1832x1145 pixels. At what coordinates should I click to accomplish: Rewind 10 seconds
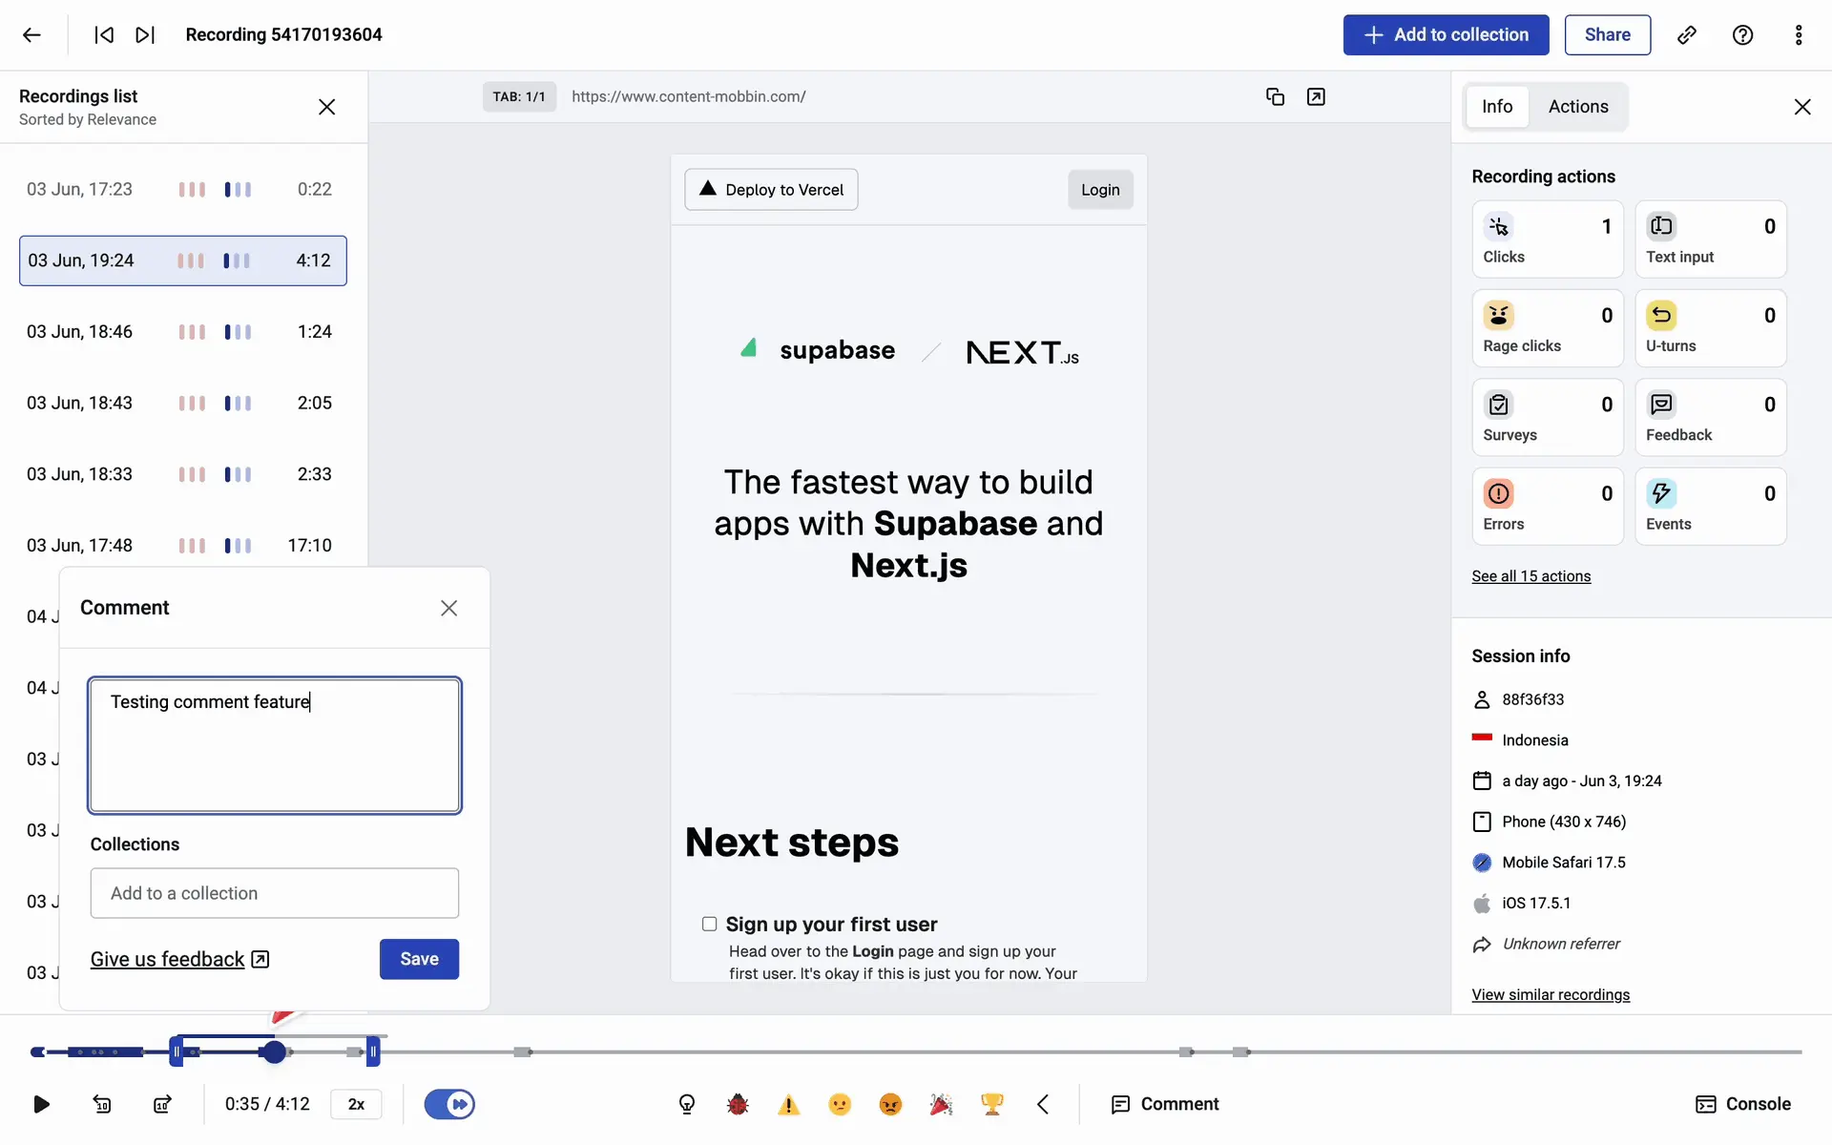point(102,1104)
